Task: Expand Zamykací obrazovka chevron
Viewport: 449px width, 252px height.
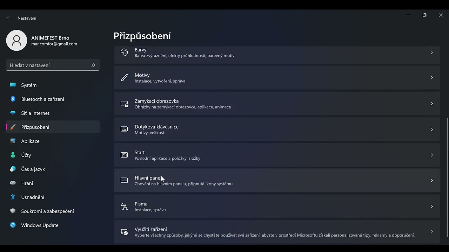Action: [431, 104]
